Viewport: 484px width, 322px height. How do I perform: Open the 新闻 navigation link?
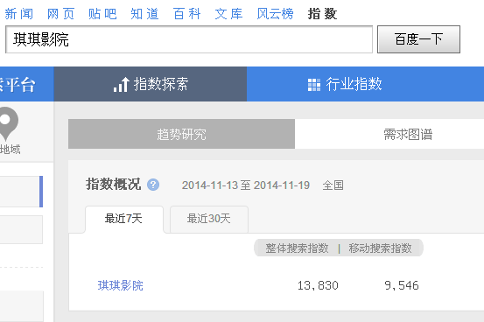(x=19, y=14)
